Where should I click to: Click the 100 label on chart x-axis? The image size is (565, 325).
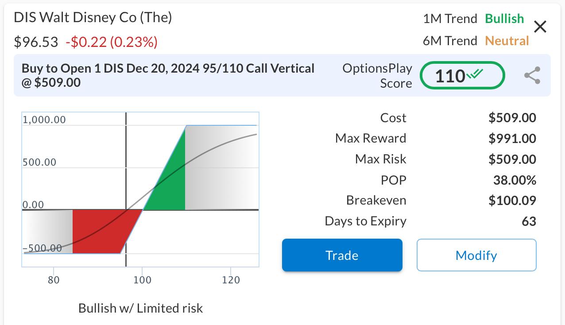click(142, 280)
